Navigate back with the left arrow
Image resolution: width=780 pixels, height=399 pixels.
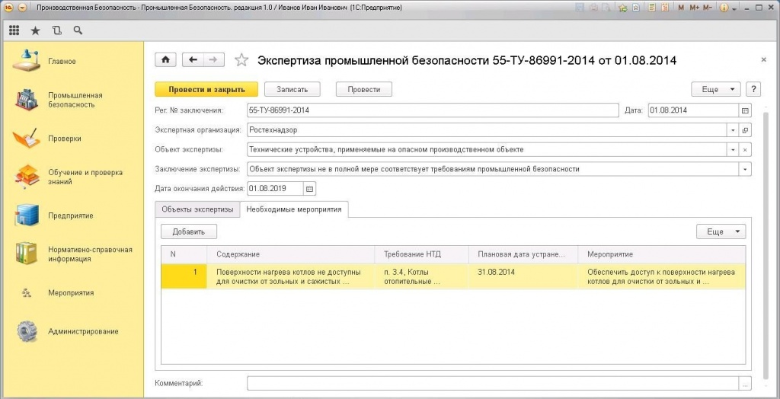pyautogui.click(x=193, y=60)
